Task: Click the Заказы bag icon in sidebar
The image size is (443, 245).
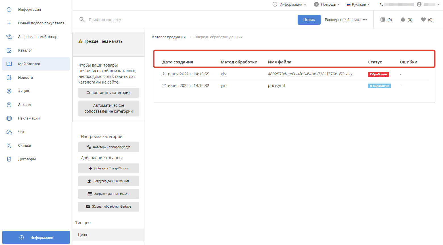Action: point(9,105)
